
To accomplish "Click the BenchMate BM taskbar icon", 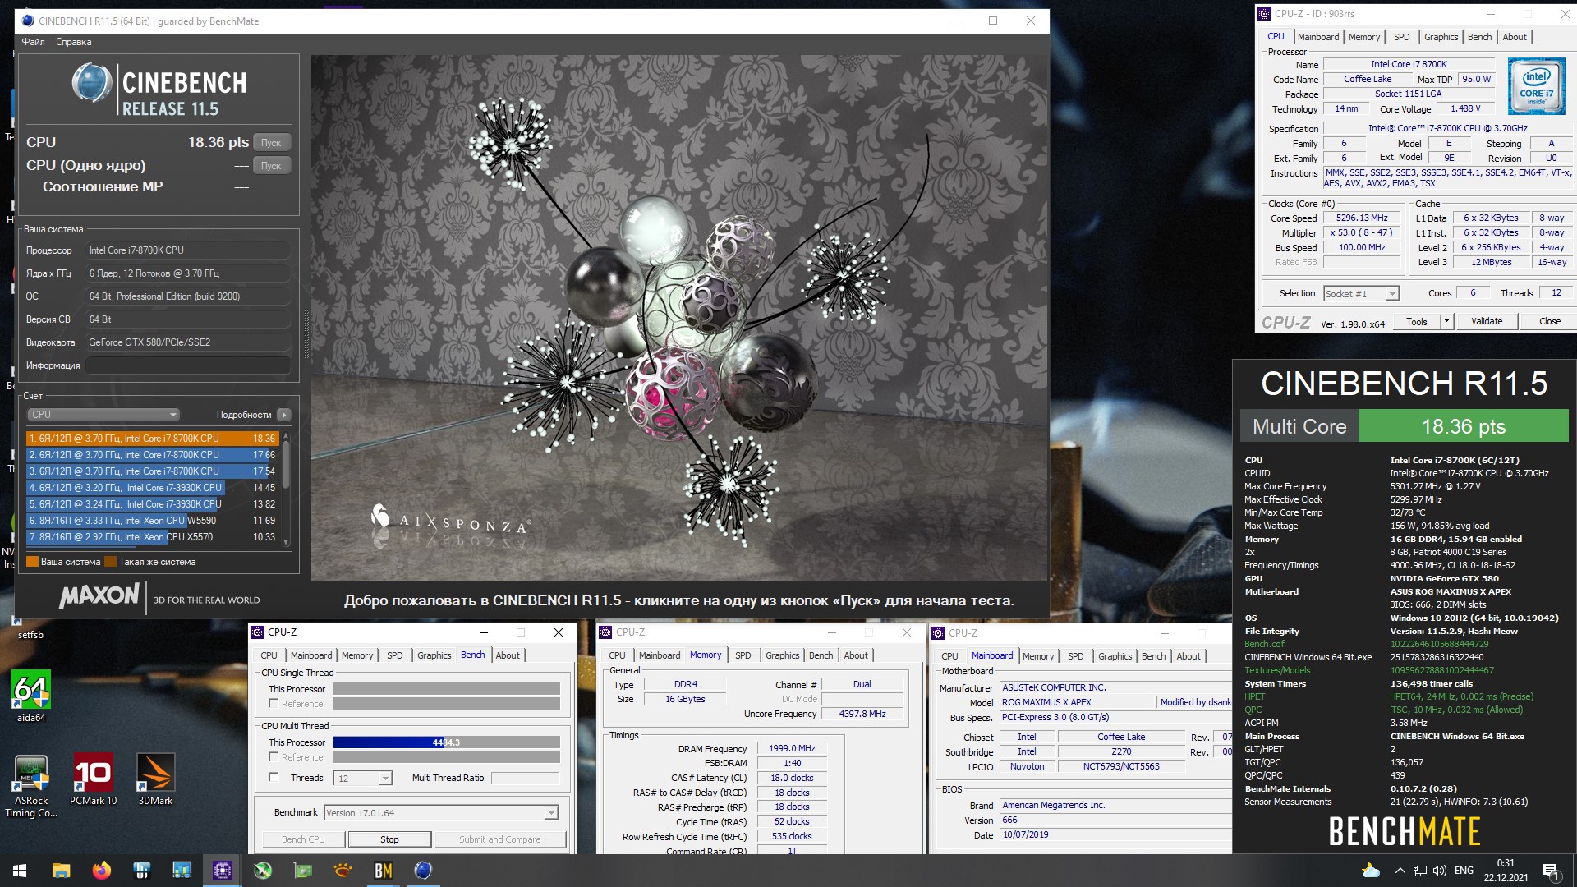I will 383,871.
